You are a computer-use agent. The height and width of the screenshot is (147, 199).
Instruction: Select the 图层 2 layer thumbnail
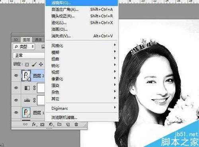tap(26, 76)
